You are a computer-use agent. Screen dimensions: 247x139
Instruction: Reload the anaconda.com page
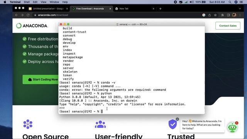pos(28,15)
